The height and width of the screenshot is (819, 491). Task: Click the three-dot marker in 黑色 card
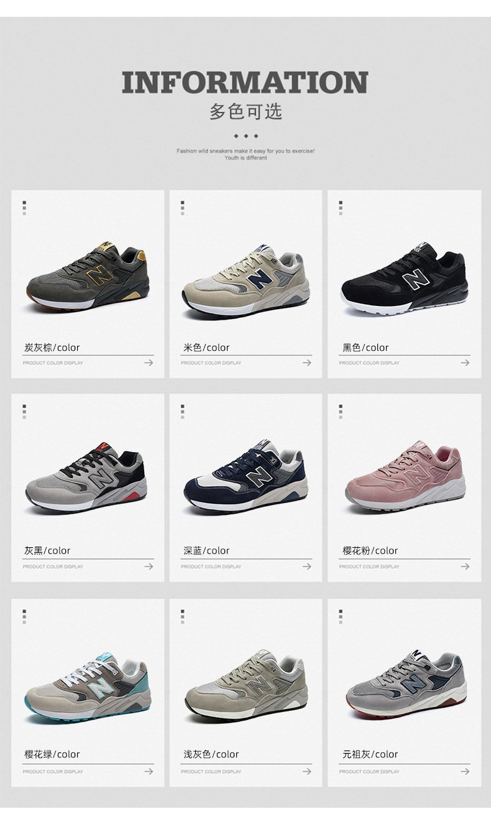tap(341, 208)
